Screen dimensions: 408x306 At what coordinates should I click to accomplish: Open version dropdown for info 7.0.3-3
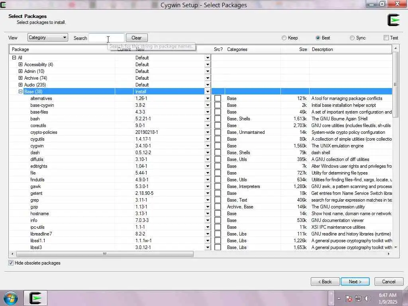point(208,220)
